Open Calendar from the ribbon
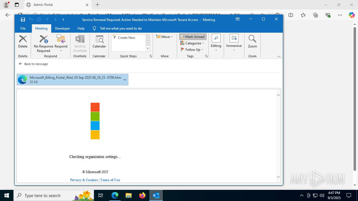The image size is (358, 201). click(99, 42)
